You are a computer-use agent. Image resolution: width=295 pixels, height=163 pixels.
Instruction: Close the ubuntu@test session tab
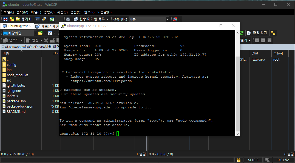[30, 26]
